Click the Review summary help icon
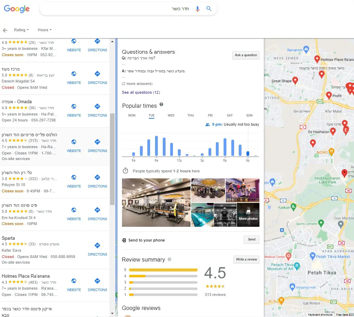 pyautogui.click(x=169, y=259)
